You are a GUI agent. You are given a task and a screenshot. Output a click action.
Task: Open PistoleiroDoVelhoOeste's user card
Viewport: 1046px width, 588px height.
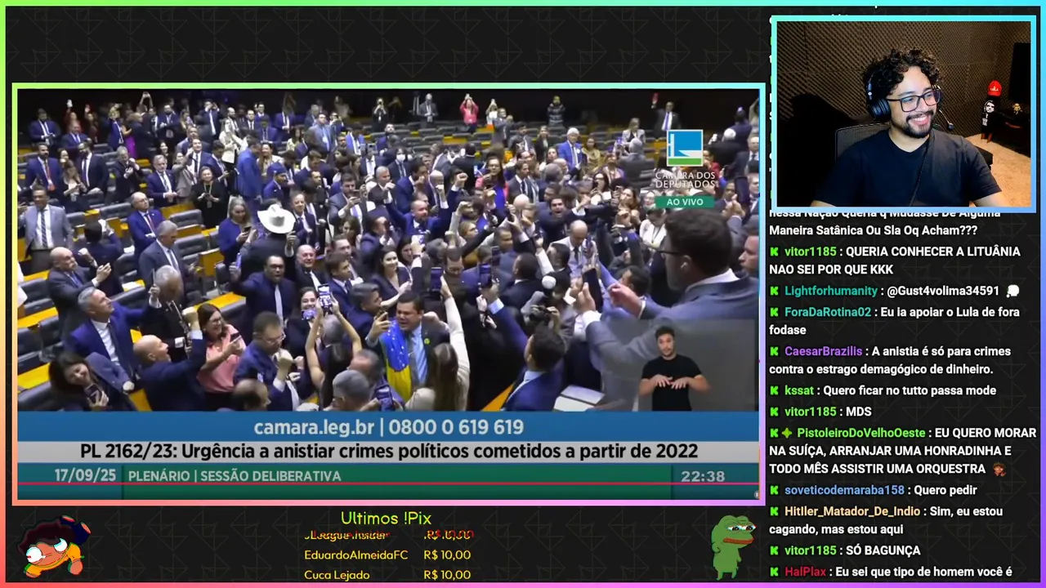pyautogui.click(x=861, y=433)
